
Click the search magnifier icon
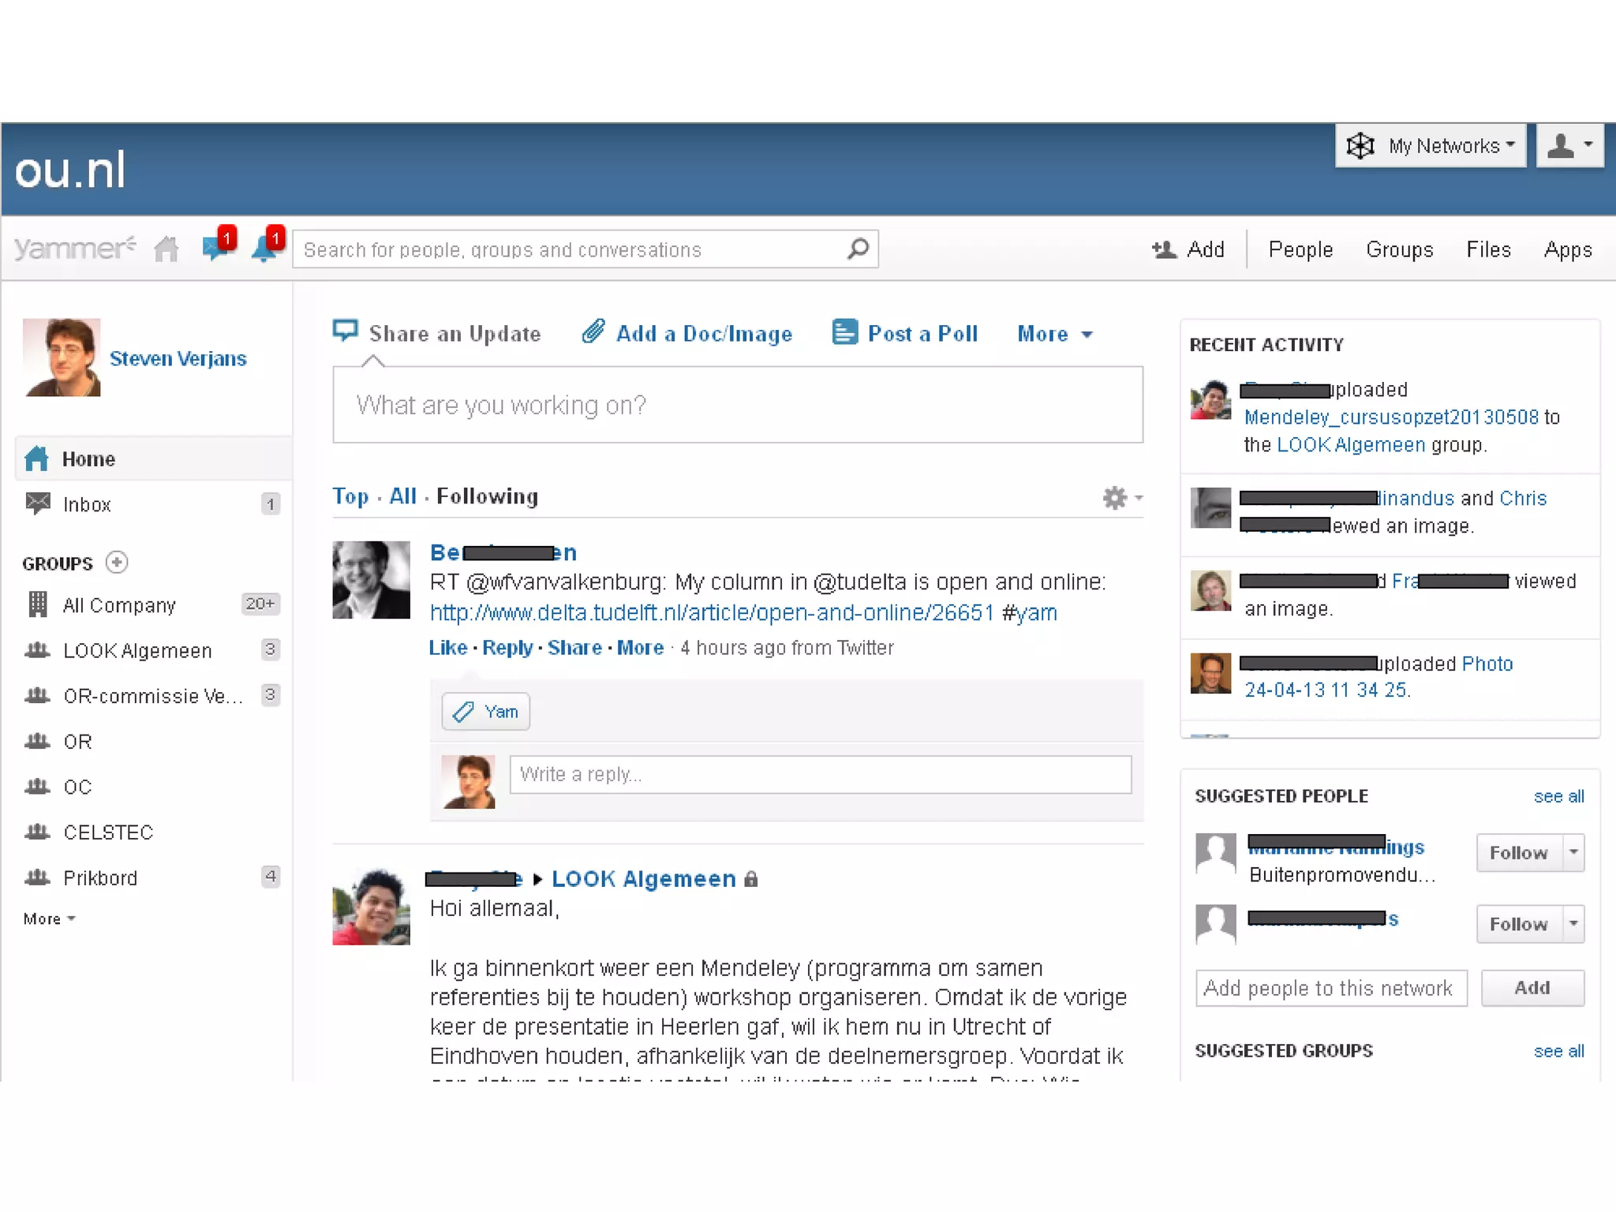[858, 249]
